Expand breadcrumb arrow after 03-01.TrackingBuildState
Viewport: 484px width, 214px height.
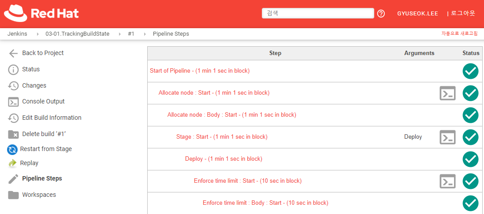(x=119, y=34)
